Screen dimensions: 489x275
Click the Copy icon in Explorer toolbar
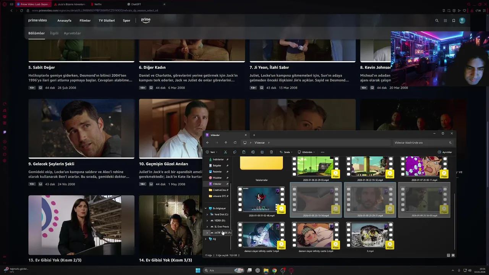tap(235, 152)
